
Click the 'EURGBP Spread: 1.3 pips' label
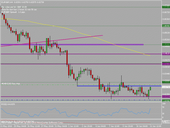pyautogui.click(x=13, y=12)
